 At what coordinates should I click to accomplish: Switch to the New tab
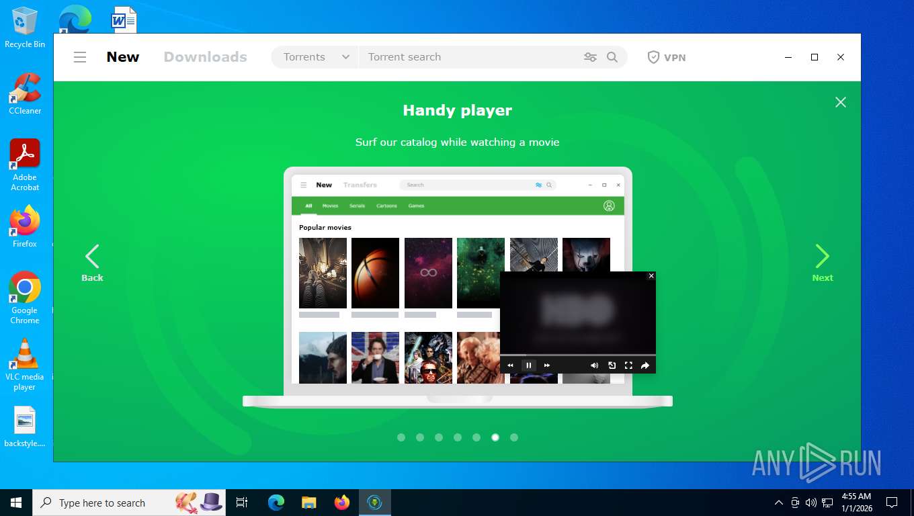tap(123, 57)
